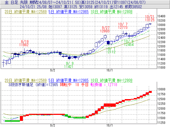Click the 5日 終値平滑 MA=12965 legend in upper chart

tap(69, 12)
